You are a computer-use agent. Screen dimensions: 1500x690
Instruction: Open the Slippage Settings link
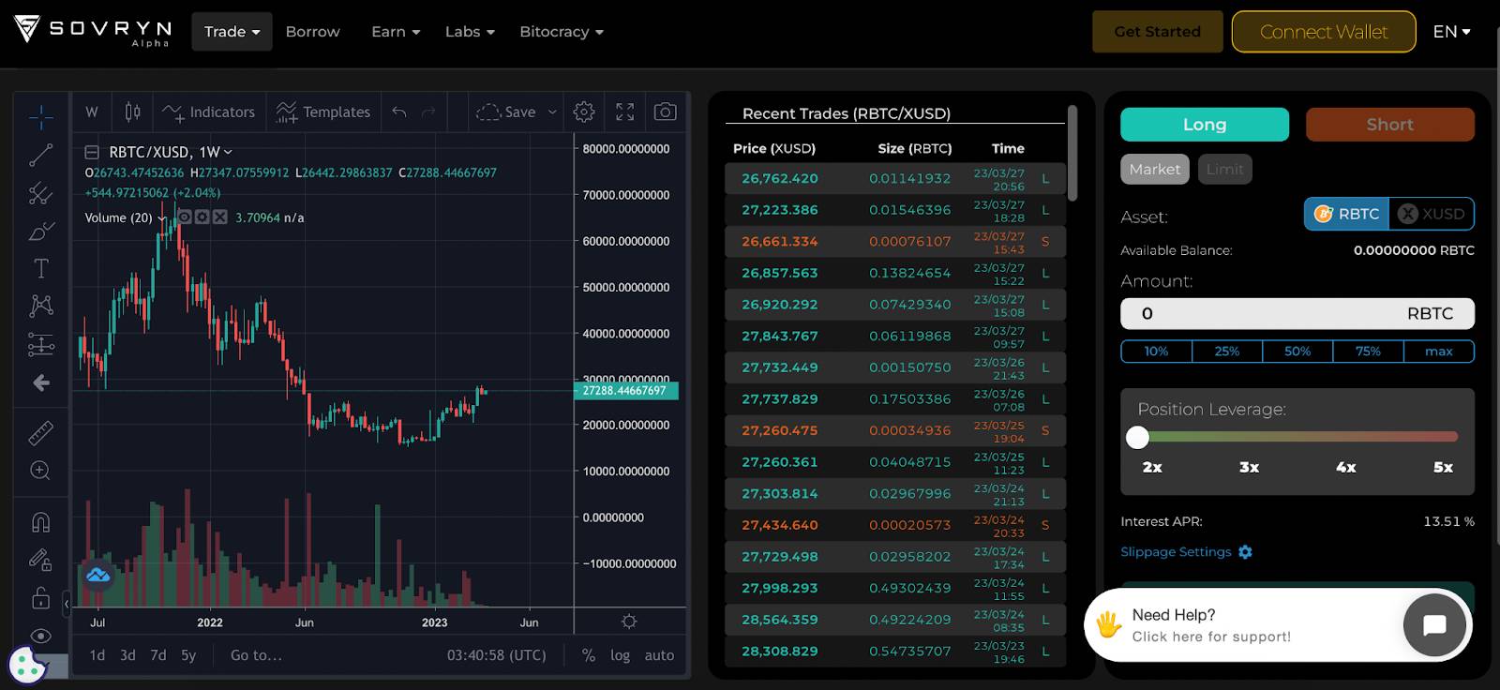point(1176,552)
